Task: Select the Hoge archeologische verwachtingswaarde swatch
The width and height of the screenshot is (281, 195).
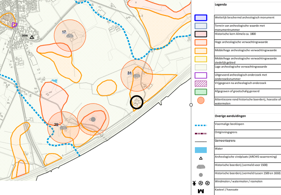Action: click(201, 42)
